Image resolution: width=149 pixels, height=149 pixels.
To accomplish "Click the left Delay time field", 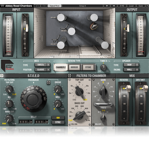I will (26, 122).
